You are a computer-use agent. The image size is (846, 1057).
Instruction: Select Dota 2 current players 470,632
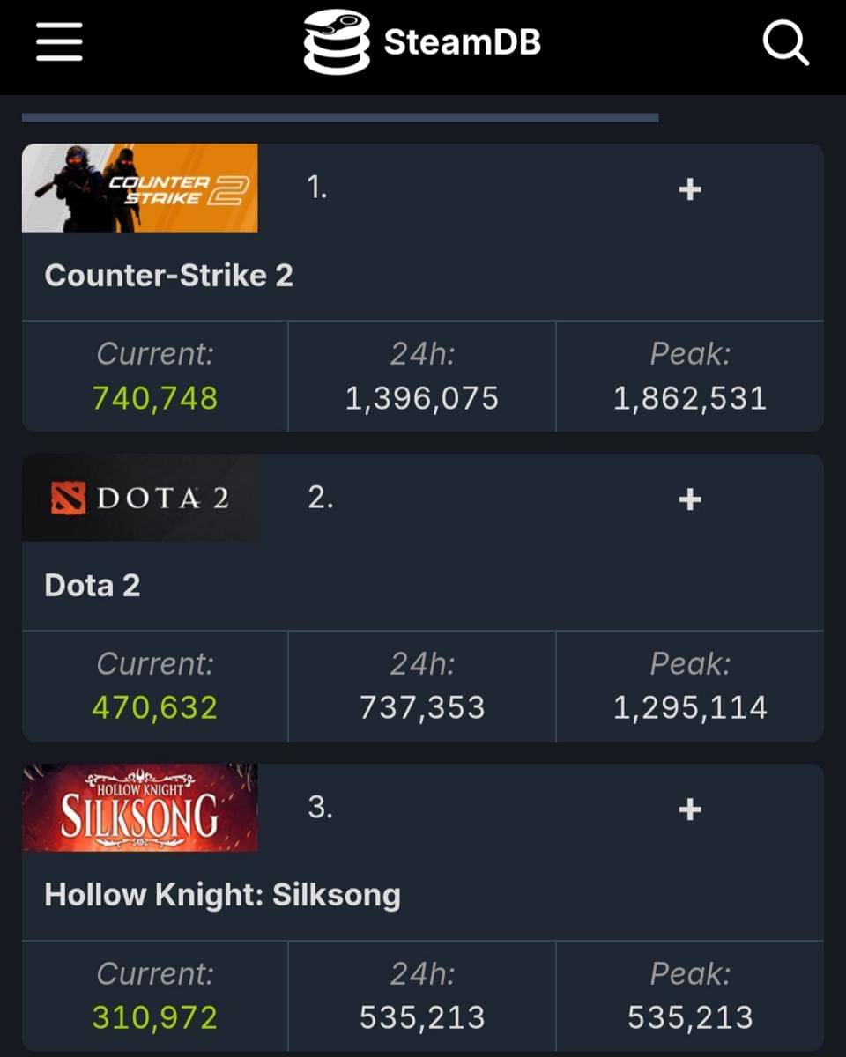click(x=155, y=708)
